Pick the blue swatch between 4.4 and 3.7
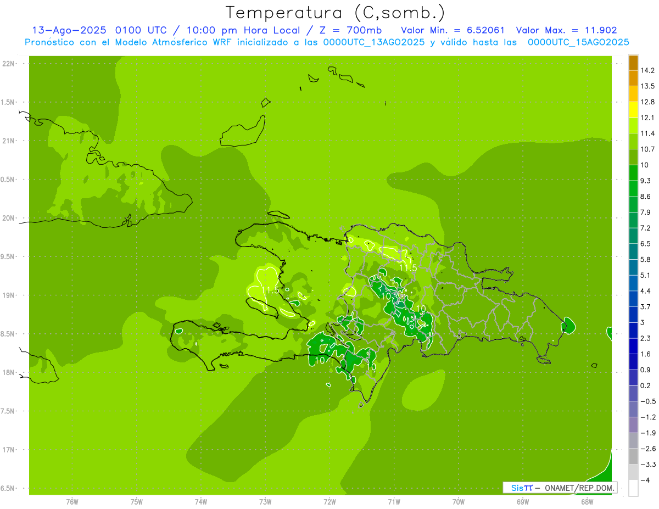 [633, 299]
